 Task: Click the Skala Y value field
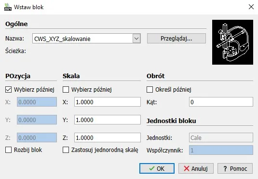[x=108, y=120]
